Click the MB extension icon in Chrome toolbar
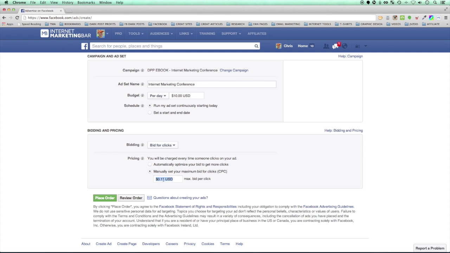This screenshot has height=253, width=450. click(x=438, y=18)
